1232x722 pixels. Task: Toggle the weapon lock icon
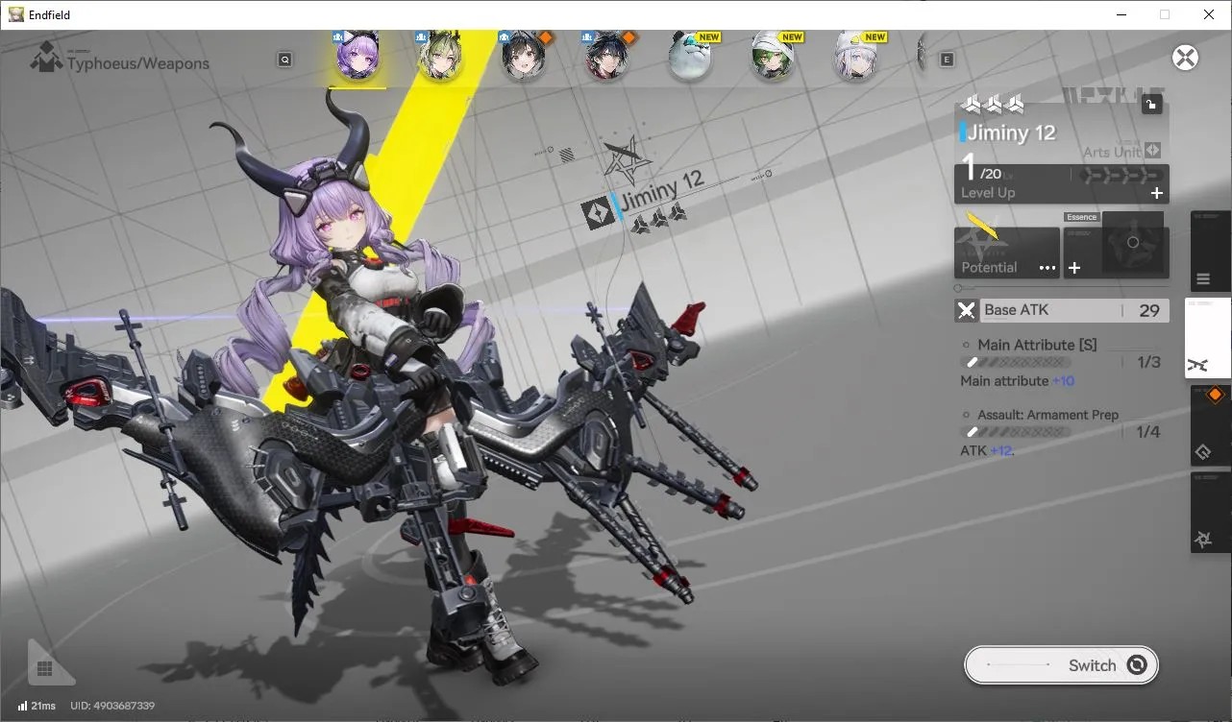coord(1151,105)
